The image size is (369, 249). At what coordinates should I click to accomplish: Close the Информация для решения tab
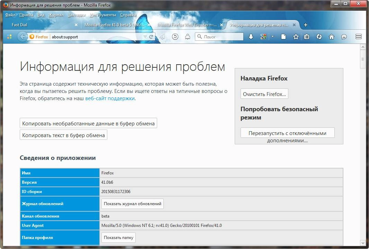294,25
